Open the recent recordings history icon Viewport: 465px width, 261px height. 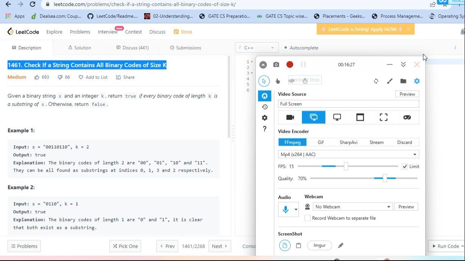tap(264, 107)
